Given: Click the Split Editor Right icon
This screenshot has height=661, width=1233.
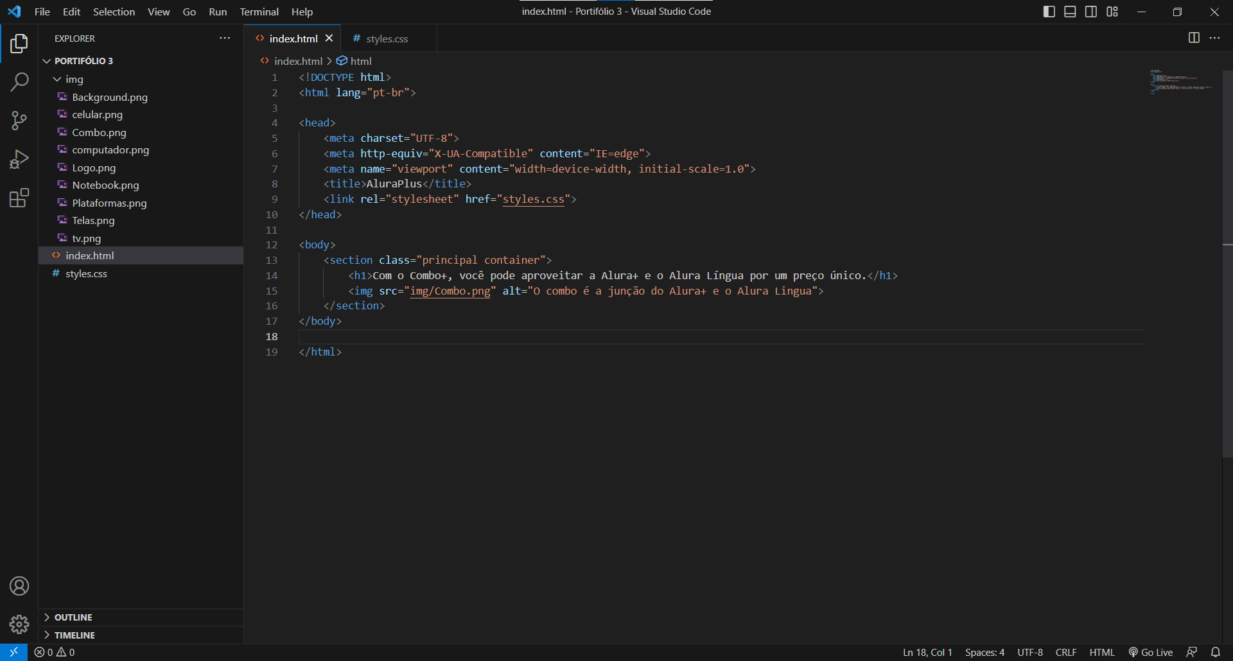Looking at the screenshot, I should pyautogui.click(x=1194, y=38).
